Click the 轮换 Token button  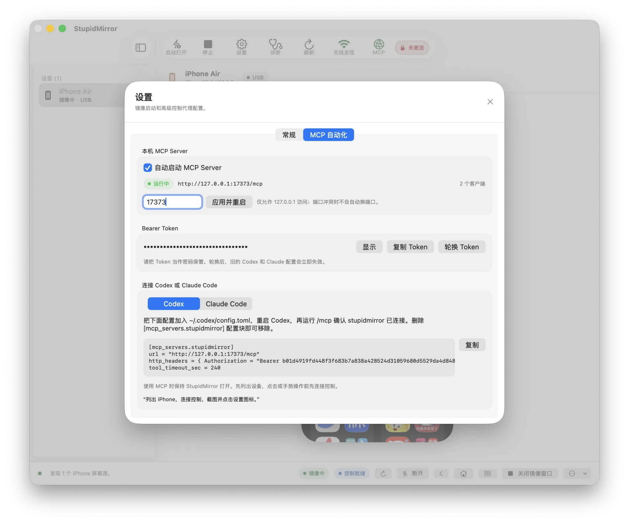(461, 247)
